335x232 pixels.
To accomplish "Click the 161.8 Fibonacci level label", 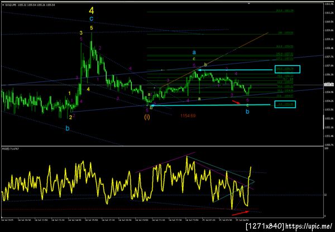I will (285, 46).
